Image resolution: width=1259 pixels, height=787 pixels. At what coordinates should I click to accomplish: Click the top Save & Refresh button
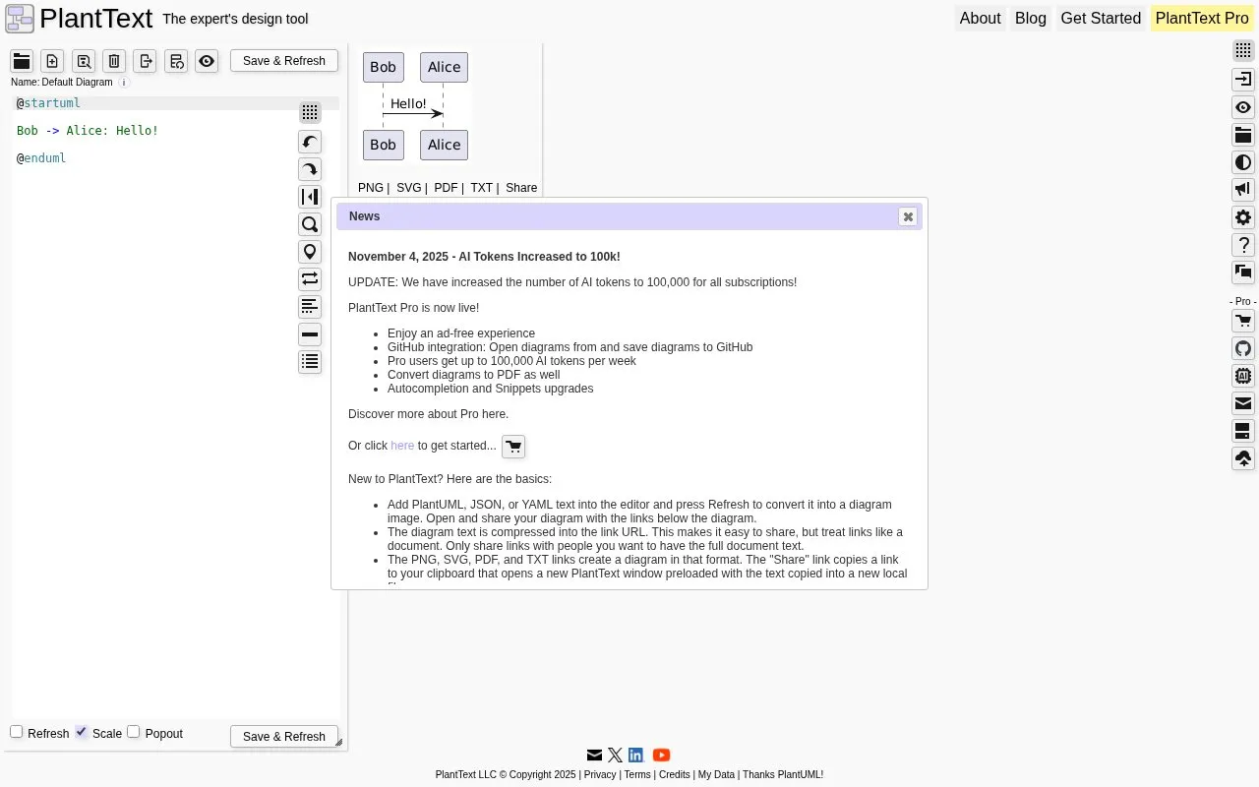[284, 61]
